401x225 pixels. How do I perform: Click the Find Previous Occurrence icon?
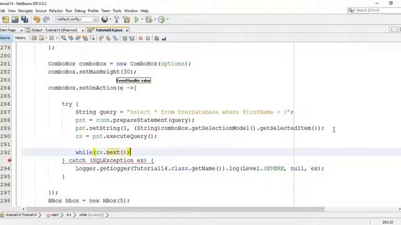click(71, 38)
